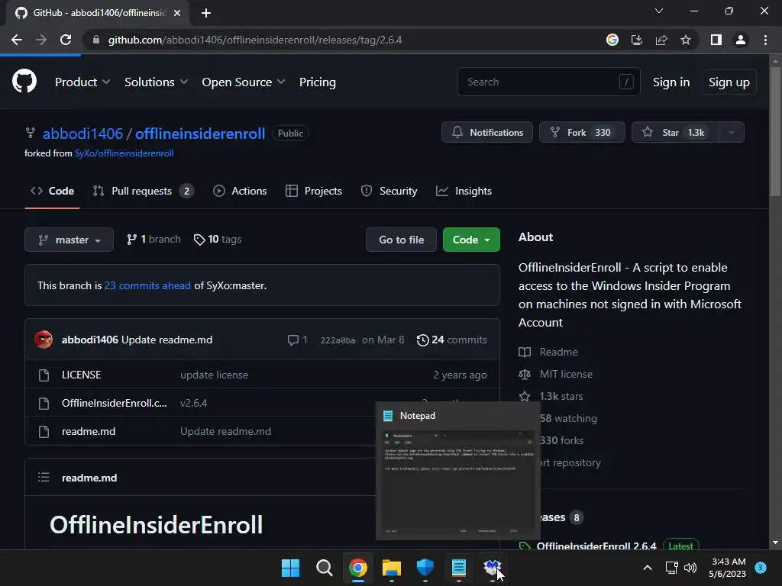The image size is (782, 586).
Task: Open a new browser tab
Action: click(x=206, y=13)
